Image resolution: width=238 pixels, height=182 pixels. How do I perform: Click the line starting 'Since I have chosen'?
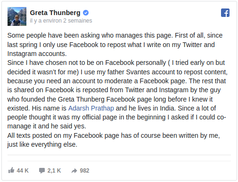tap(116, 63)
